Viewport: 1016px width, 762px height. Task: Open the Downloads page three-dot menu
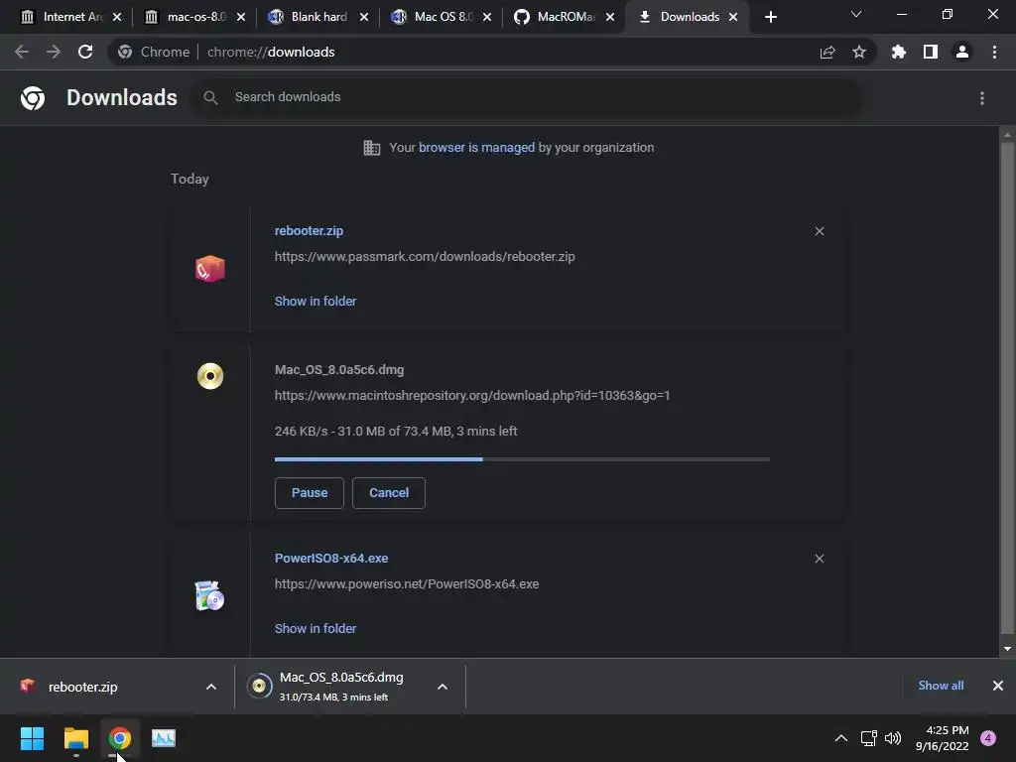coord(982,98)
